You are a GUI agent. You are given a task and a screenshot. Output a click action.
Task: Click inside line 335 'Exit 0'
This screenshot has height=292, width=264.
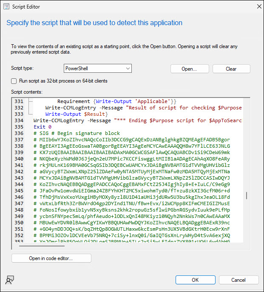40,127
